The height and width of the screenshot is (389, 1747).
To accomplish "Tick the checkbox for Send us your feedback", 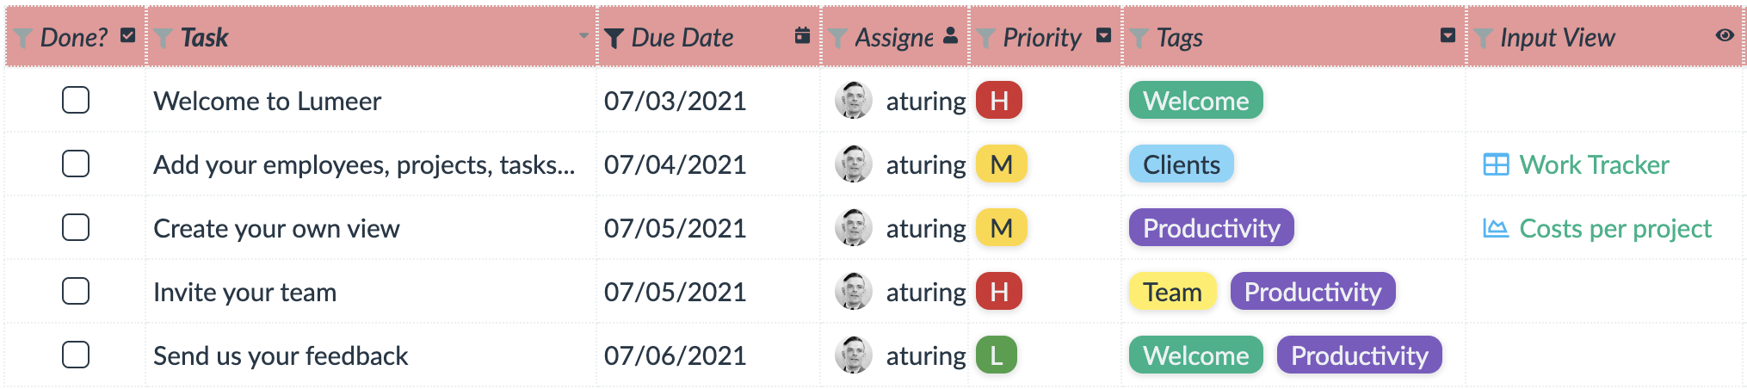I will tap(76, 355).
